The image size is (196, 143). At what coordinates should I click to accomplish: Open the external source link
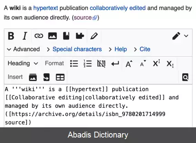click(85, 18)
